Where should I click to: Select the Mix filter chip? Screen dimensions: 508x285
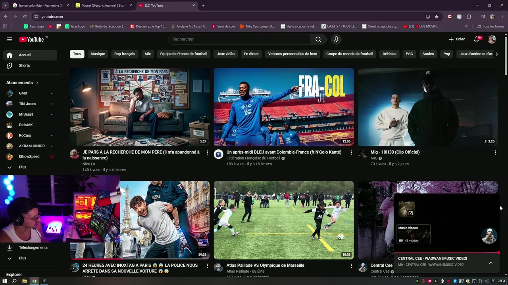point(148,54)
